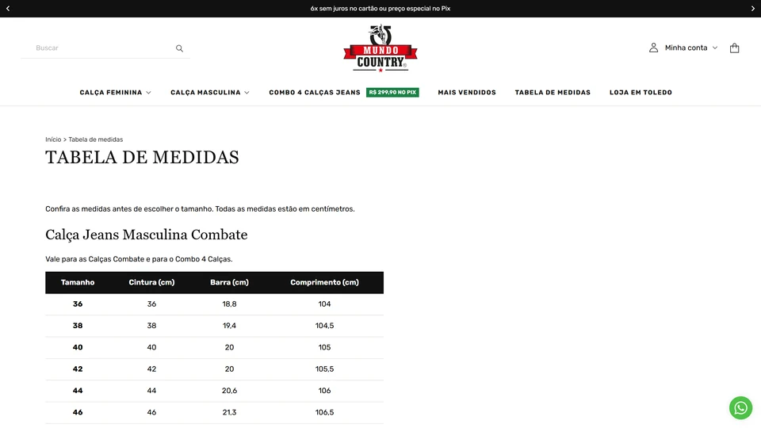Click the 6x sem juros announcement text

(380, 8)
